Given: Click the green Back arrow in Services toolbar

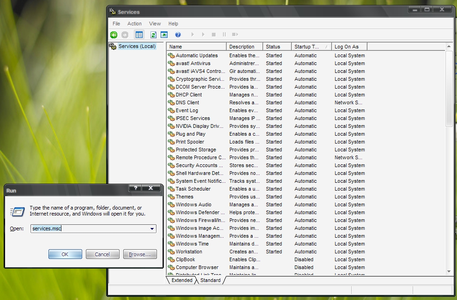Looking at the screenshot, I should pos(114,35).
